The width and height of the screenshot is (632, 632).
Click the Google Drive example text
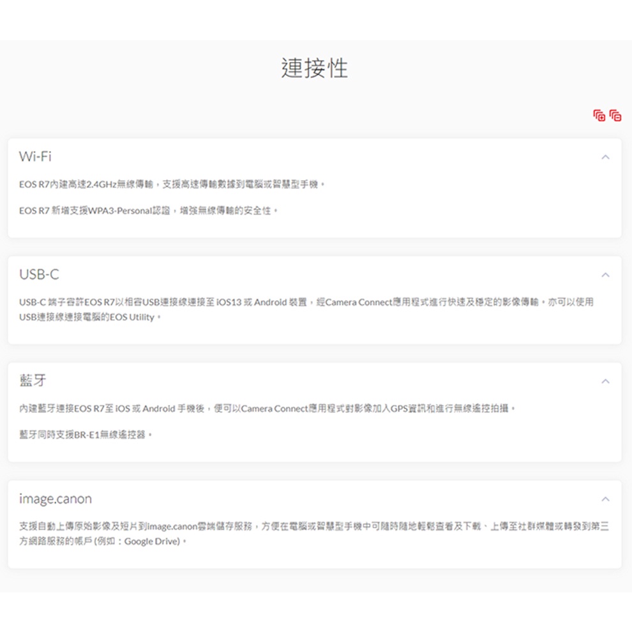[152, 542]
